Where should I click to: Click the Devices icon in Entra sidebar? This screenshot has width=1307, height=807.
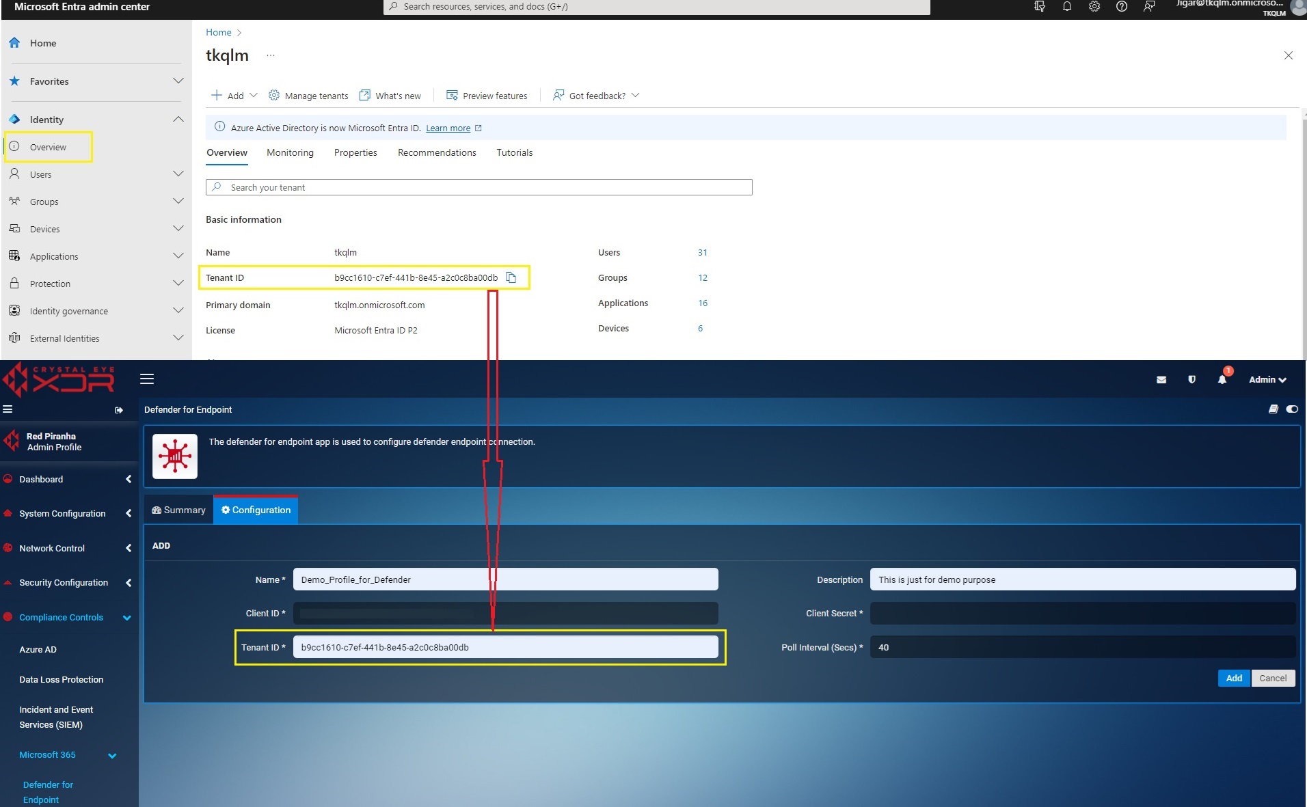coord(14,228)
